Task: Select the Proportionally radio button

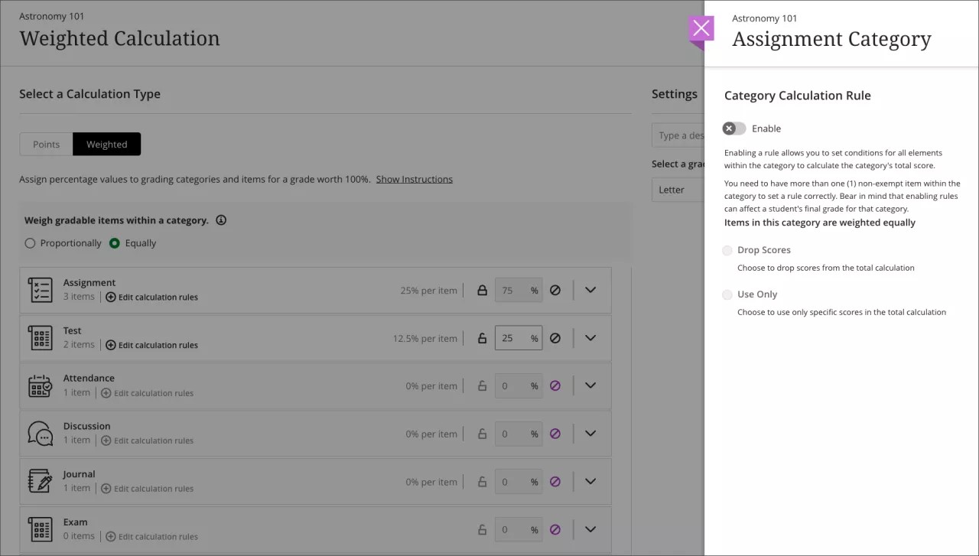Action: point(30,242)
